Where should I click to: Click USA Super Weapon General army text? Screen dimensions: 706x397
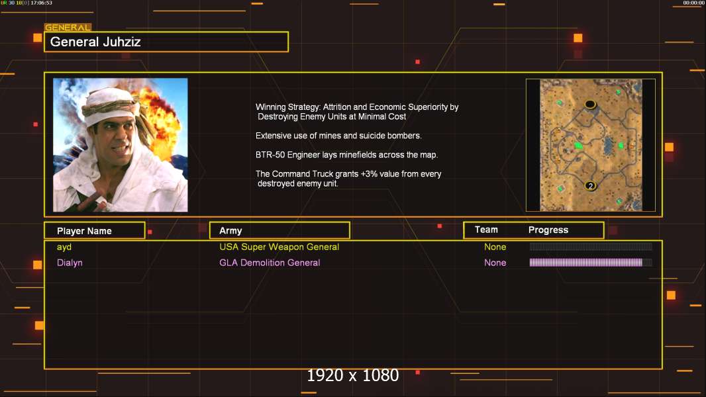coord(279,247)
